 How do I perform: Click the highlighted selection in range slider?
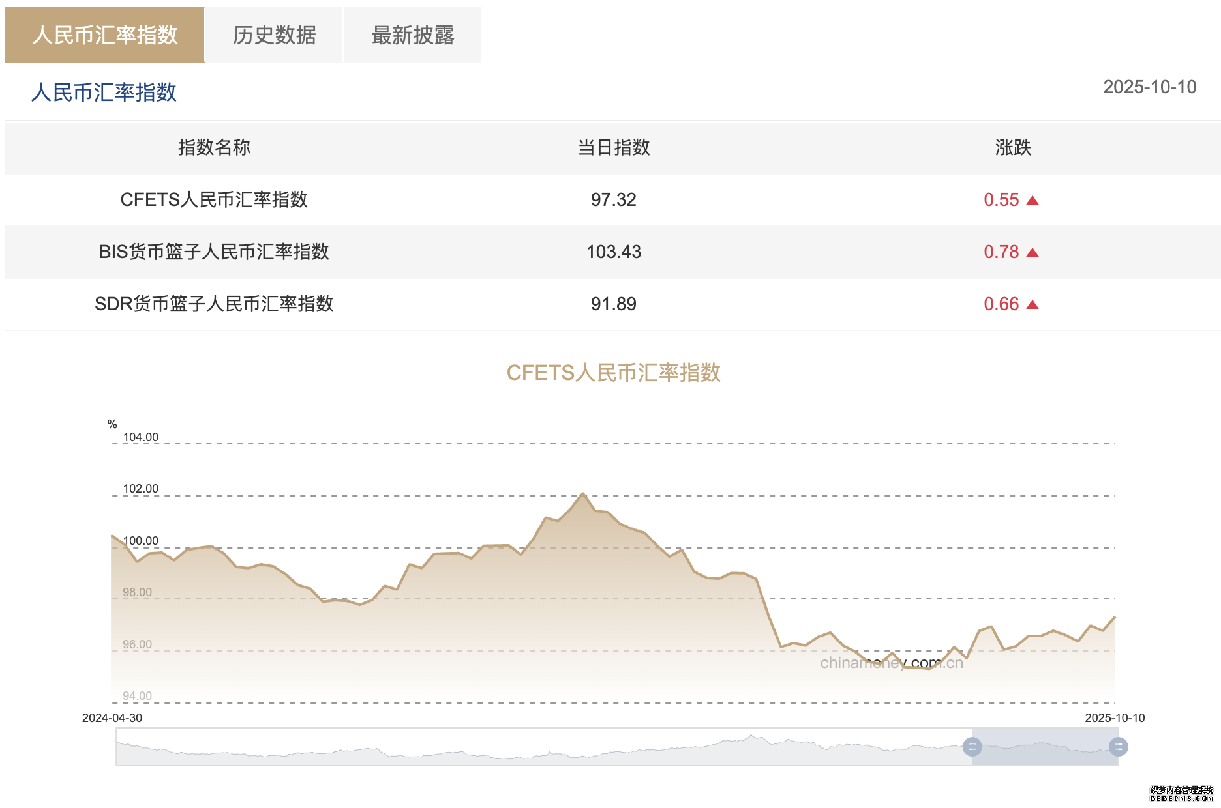(x=1045, y=747)
